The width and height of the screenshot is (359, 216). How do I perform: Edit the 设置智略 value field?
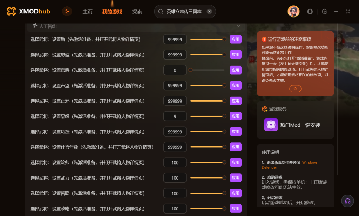tap(175, 193)
